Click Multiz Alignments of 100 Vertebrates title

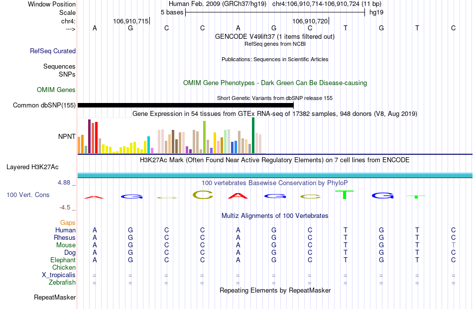point(275,216)
